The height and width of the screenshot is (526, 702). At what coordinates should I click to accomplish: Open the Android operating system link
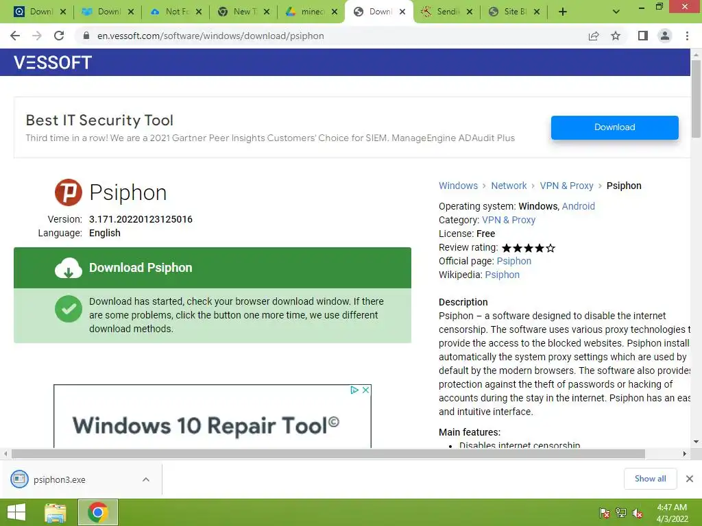coord(578,206)
